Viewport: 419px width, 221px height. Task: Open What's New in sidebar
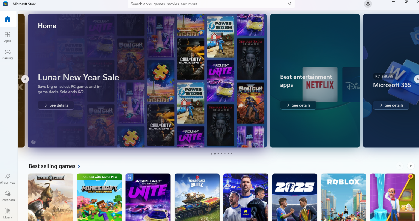pos(8,178)
